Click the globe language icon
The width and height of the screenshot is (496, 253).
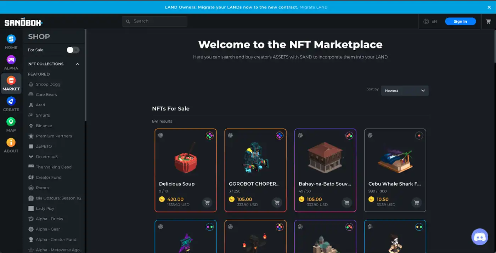426,22
